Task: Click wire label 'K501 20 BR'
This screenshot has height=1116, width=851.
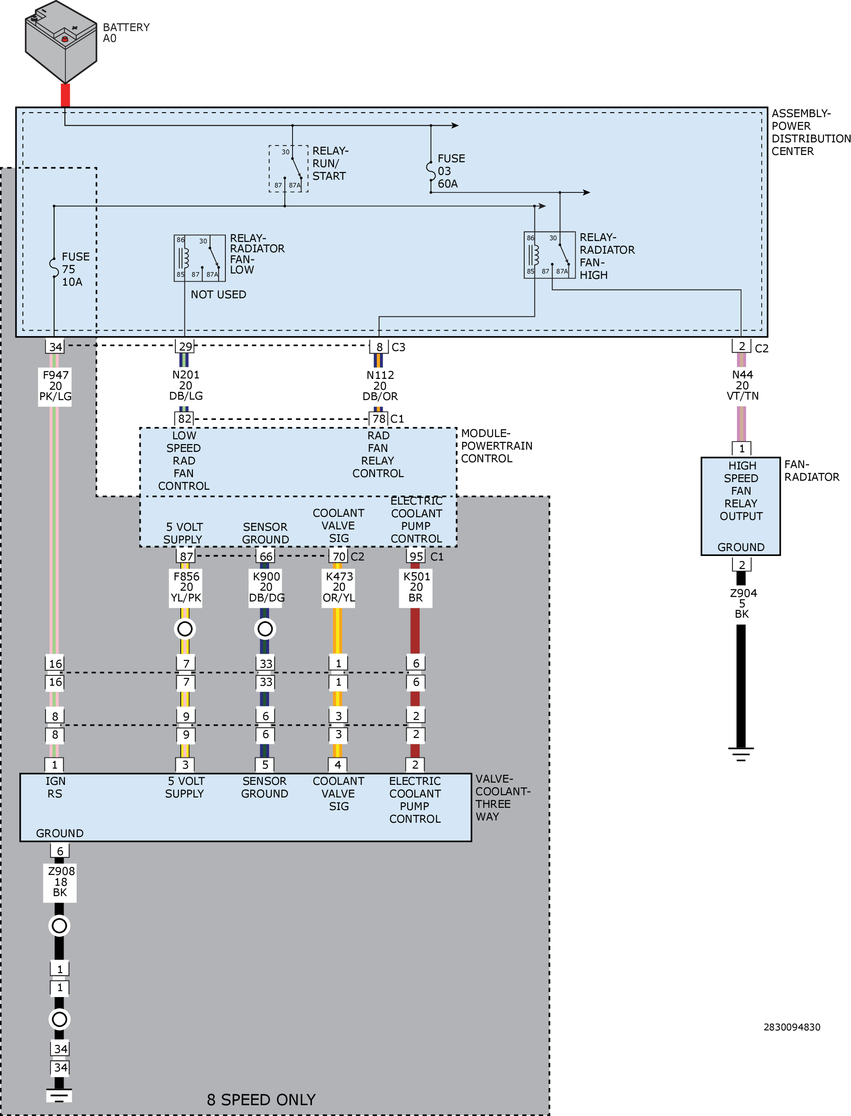Action: (x=416, y=587)
